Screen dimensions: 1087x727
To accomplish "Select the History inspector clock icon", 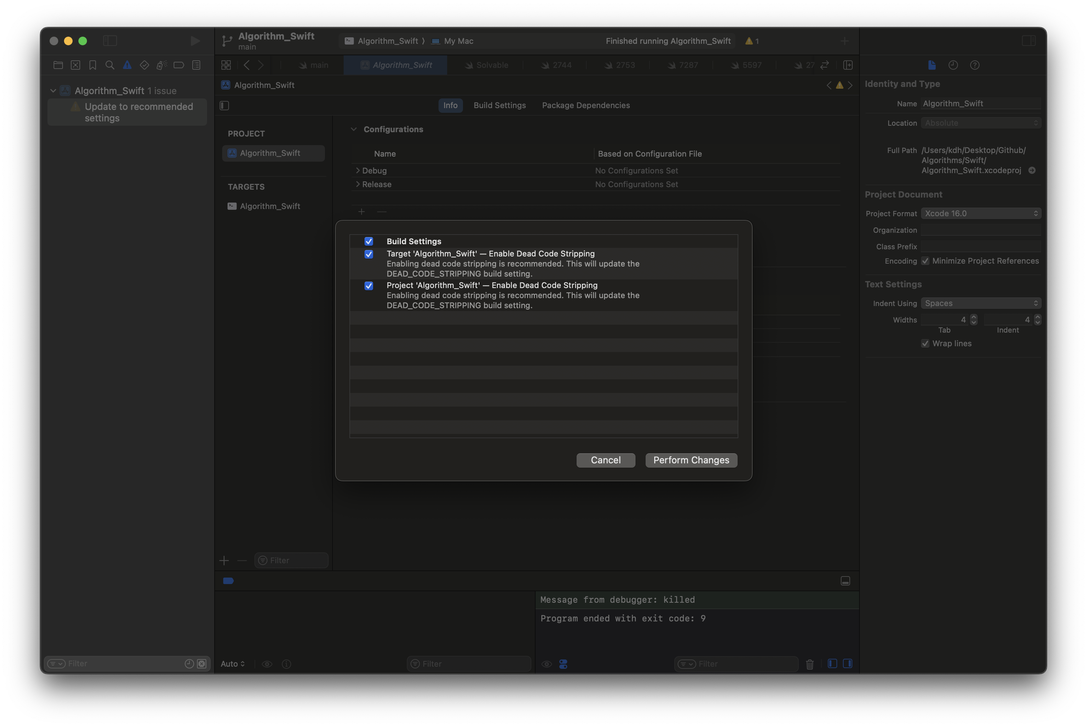I will click(x=953, y=65).
